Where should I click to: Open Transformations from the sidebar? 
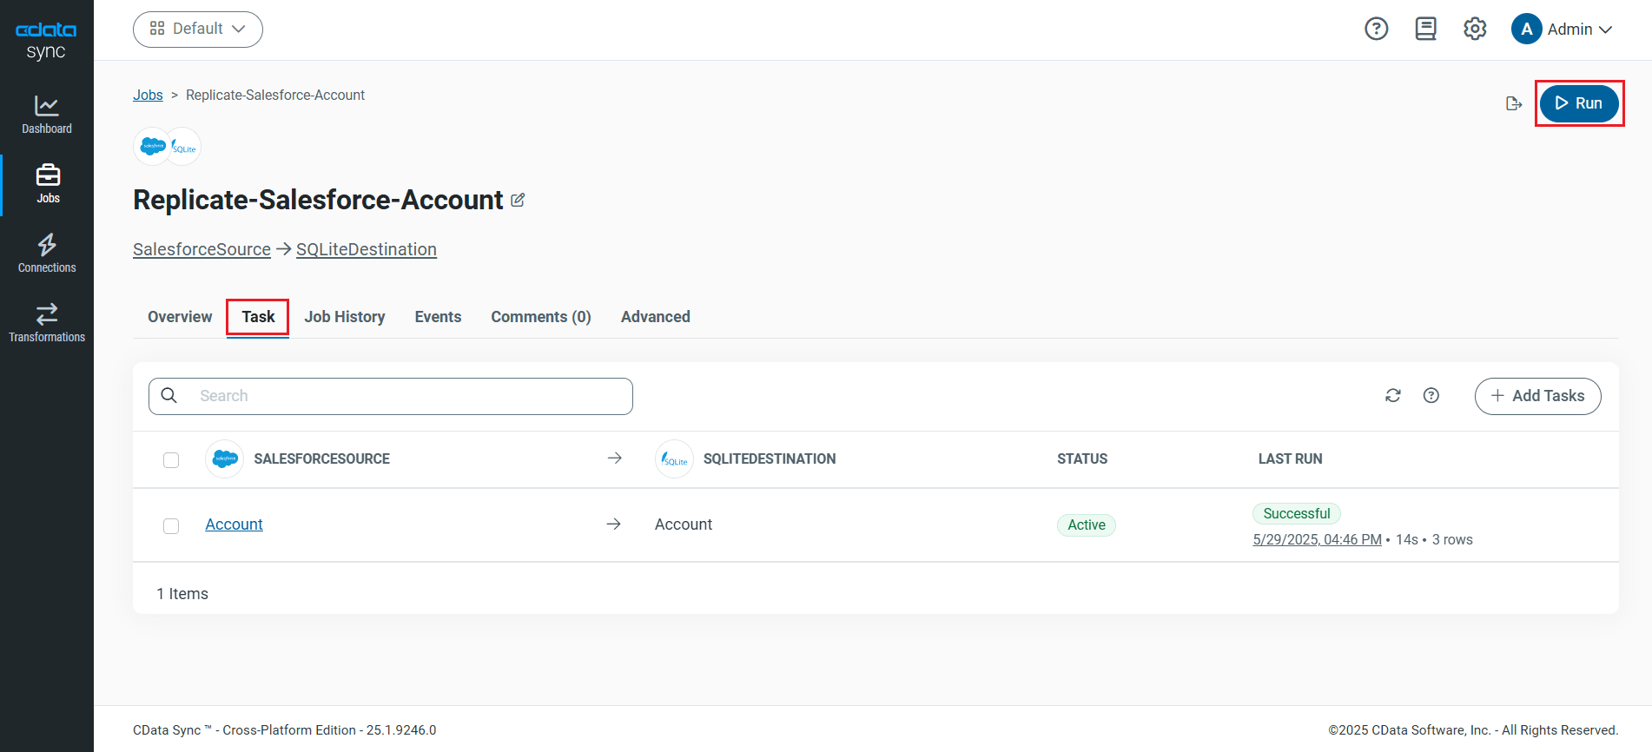[x=47, y=323]
